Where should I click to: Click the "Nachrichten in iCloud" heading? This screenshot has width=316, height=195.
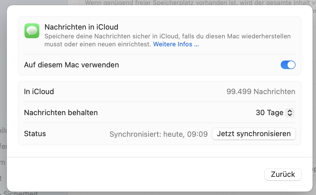click(x=81, y=27)
